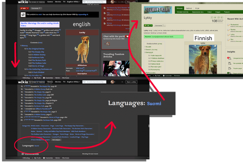Click search magnifier icon in bottom window
This screenshot has height=162, width=243.
pyautogui.click(x=84, y=82)
